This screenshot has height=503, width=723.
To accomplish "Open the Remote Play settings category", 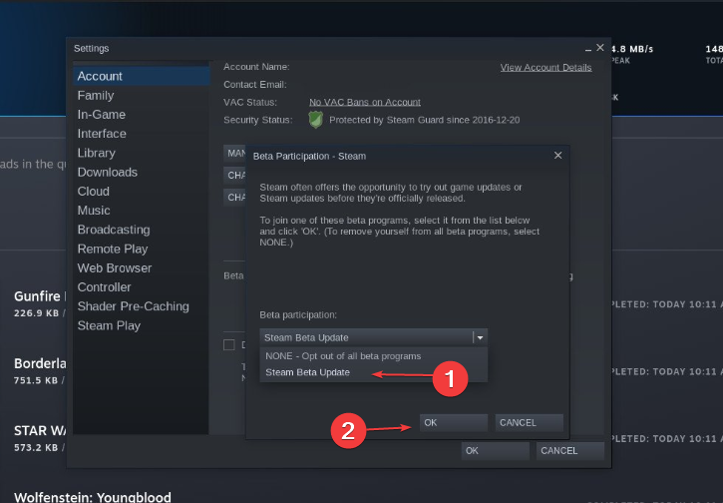I will pos(142,249).
